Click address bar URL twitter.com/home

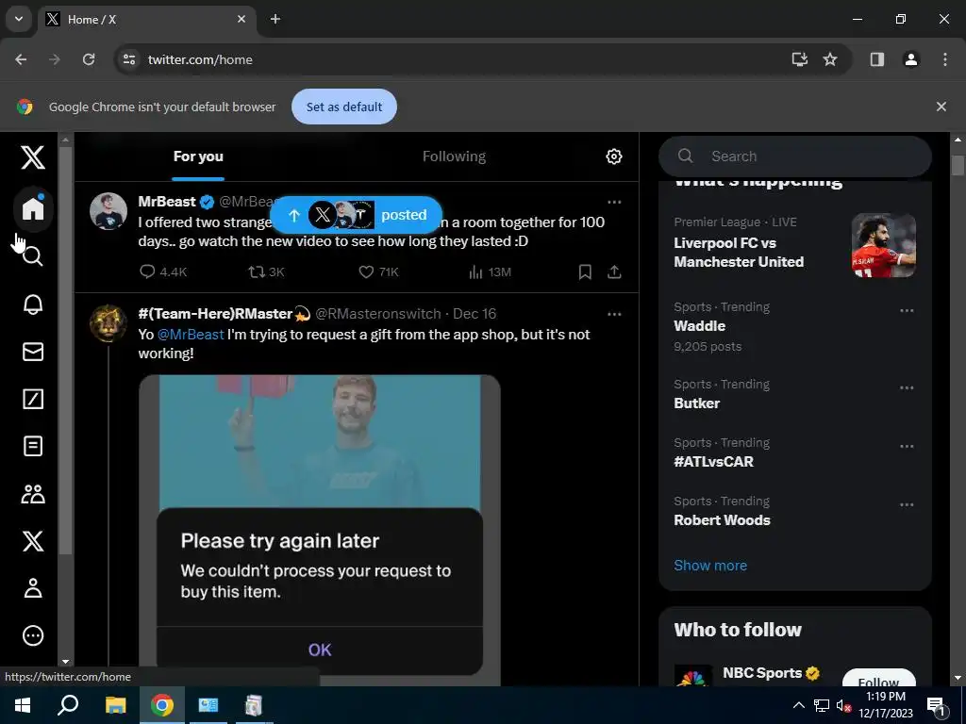200,59
